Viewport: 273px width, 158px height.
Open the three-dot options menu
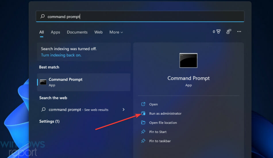[239, 32]
